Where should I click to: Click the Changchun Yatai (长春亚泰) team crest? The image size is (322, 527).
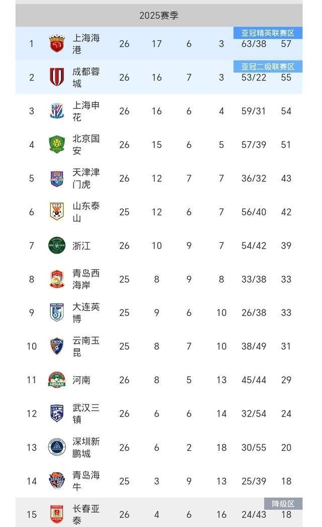[57, 514]
